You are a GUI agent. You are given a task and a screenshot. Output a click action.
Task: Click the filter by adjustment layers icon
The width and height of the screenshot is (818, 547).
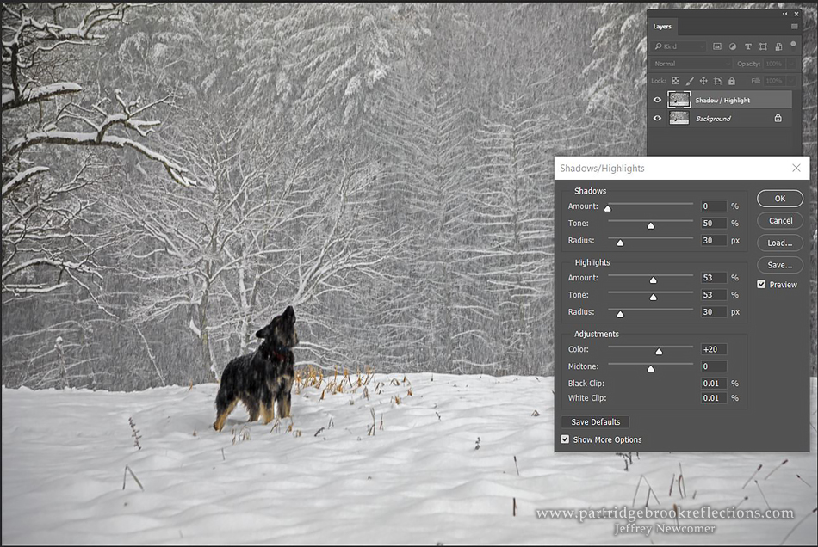[x=732, y=46]
